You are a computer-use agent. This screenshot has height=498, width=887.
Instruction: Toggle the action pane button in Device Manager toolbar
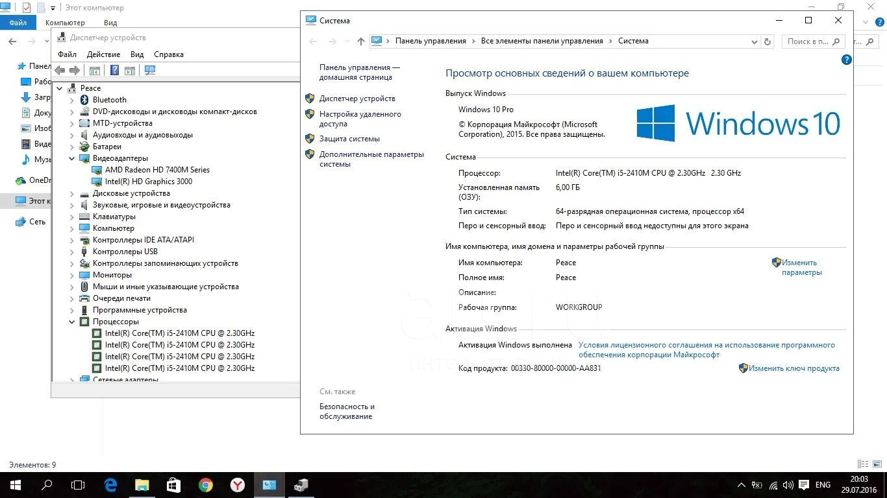129,70
